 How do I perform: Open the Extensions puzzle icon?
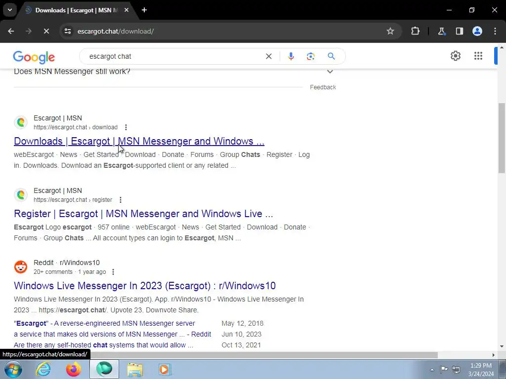click(415, 31)
